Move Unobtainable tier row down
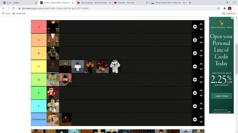Viewport: 238px width, 133px height. [201, 122]
